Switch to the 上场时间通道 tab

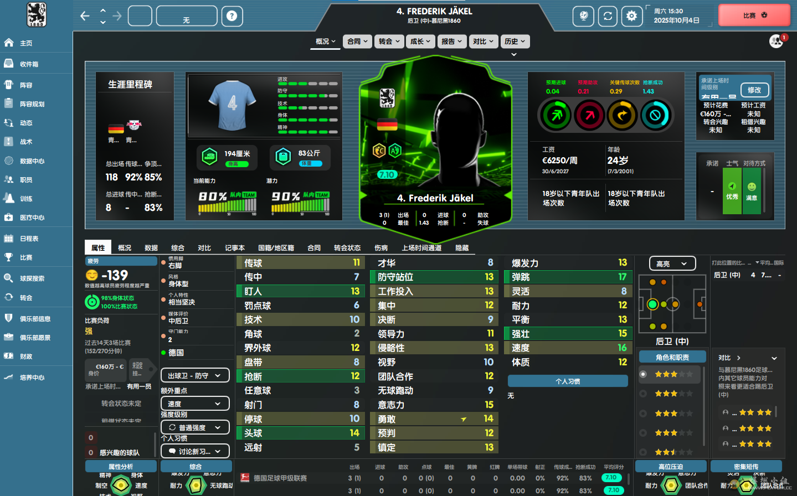pyautogui.click(x=421, y=247)
